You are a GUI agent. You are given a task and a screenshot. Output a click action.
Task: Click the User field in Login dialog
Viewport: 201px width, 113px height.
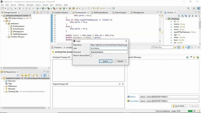click(109, 48)
